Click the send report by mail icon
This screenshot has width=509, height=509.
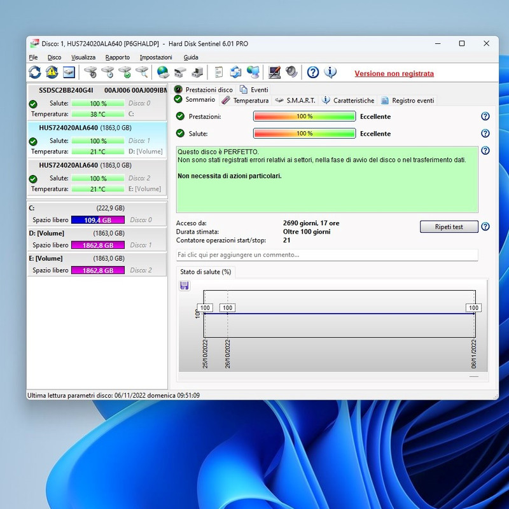tap(235, 72)
